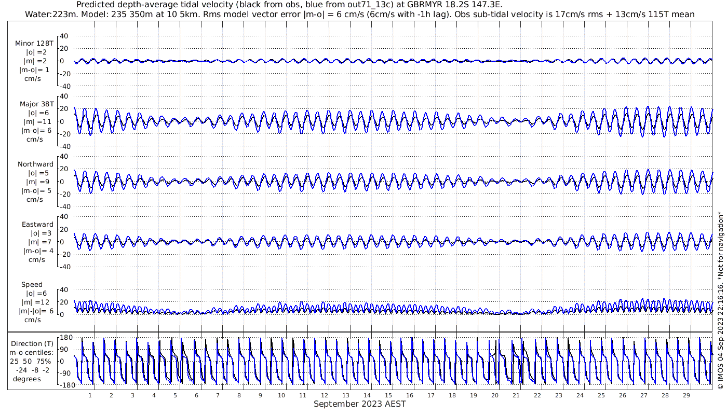Click date label '20' on time axis
Viewport: 727px width, 415px height.
[494, 395]
